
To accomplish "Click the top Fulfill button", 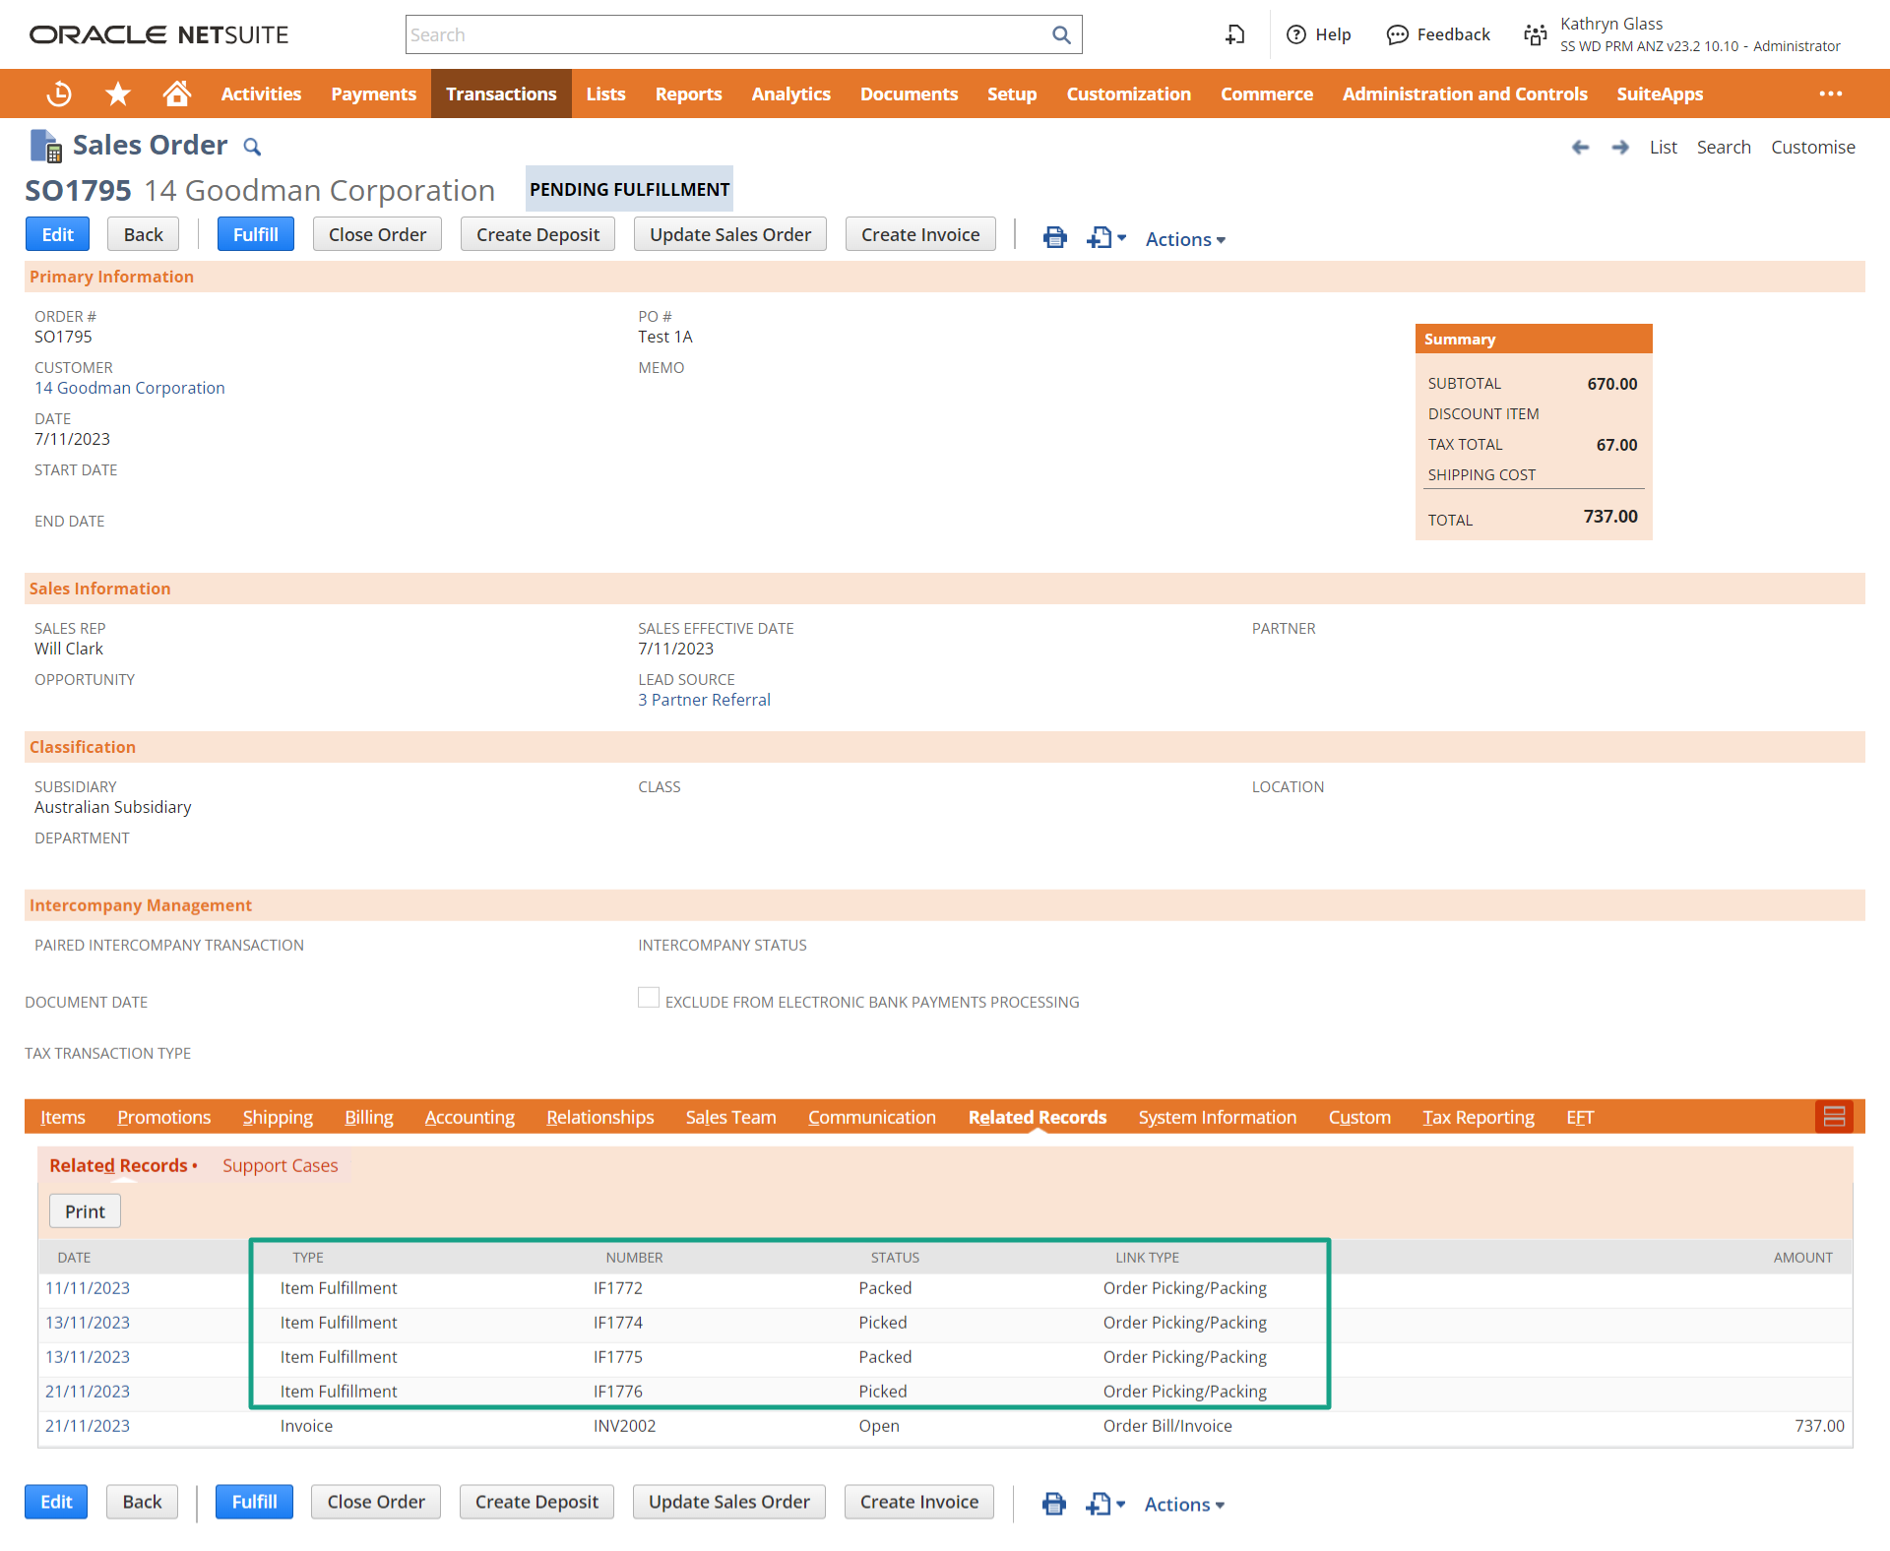I will [x=256, y=234].
